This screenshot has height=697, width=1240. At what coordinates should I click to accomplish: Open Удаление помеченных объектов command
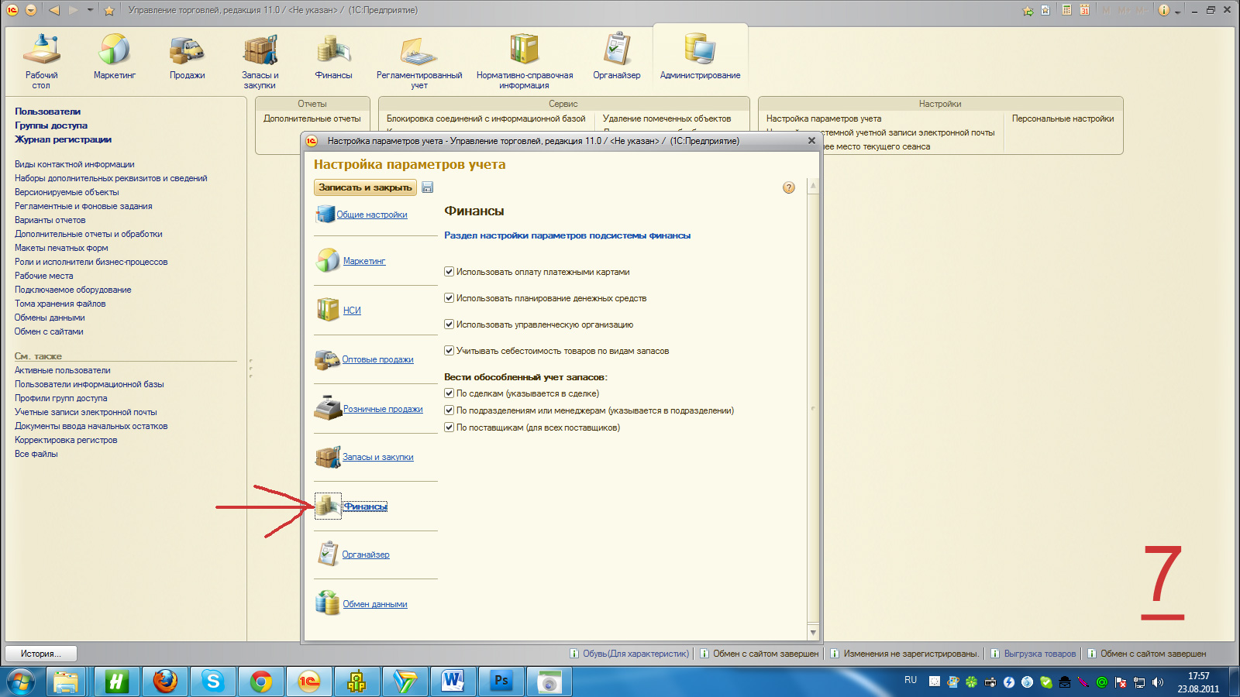coord(667,118)
